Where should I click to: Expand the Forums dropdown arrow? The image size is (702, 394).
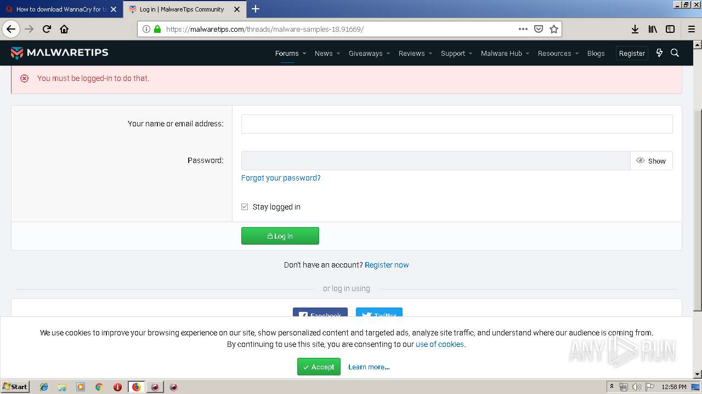coord(304,54)
